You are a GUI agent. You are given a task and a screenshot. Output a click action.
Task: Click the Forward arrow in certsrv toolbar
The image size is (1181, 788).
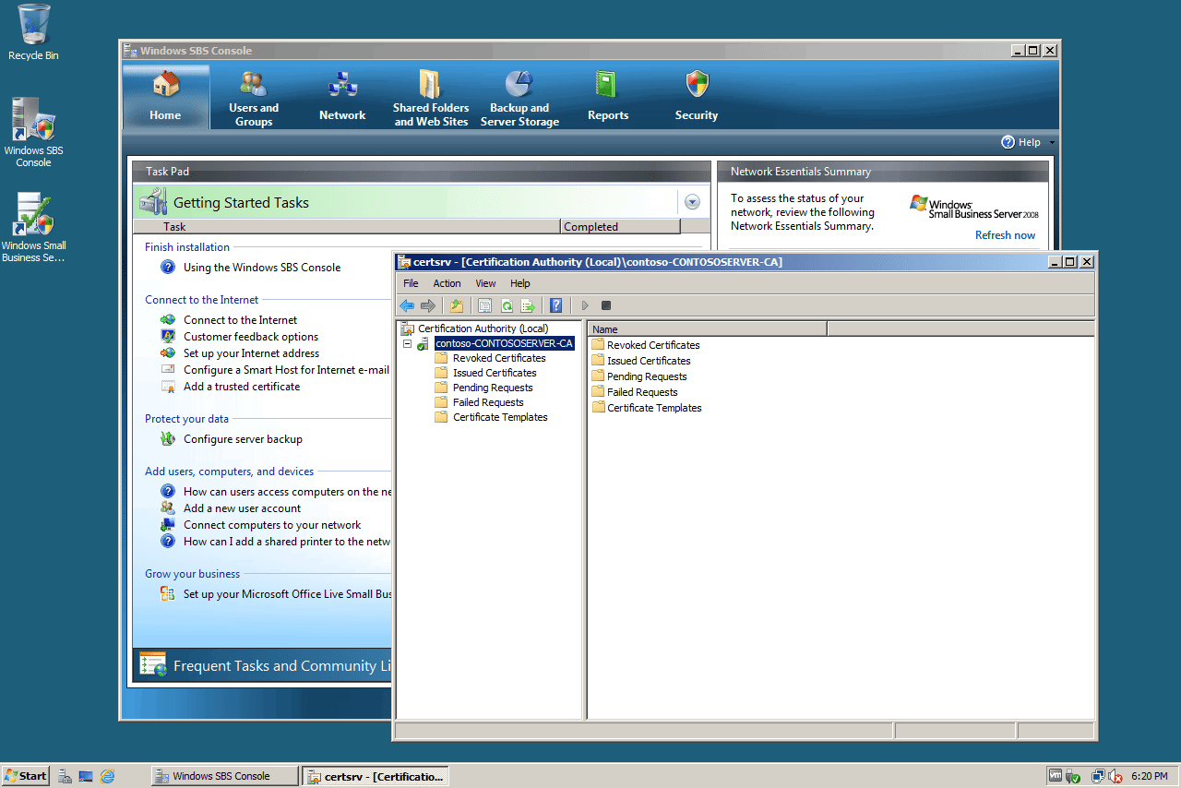click(428, 305)
